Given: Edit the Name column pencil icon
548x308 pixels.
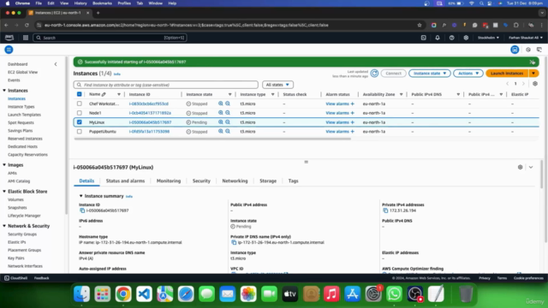Looking at the screenshot, I should (104, 94).
